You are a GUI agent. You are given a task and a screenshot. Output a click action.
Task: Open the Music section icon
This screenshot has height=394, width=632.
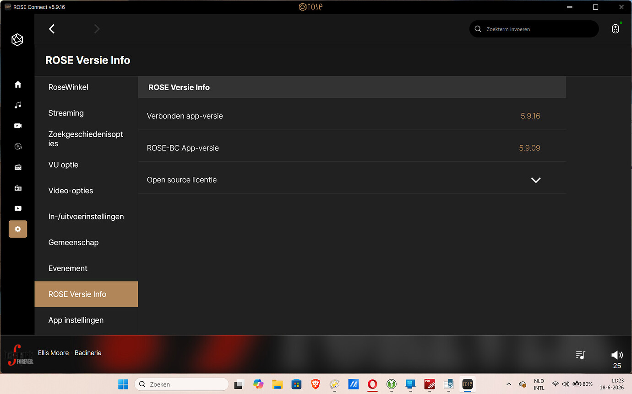coord(18,105)
